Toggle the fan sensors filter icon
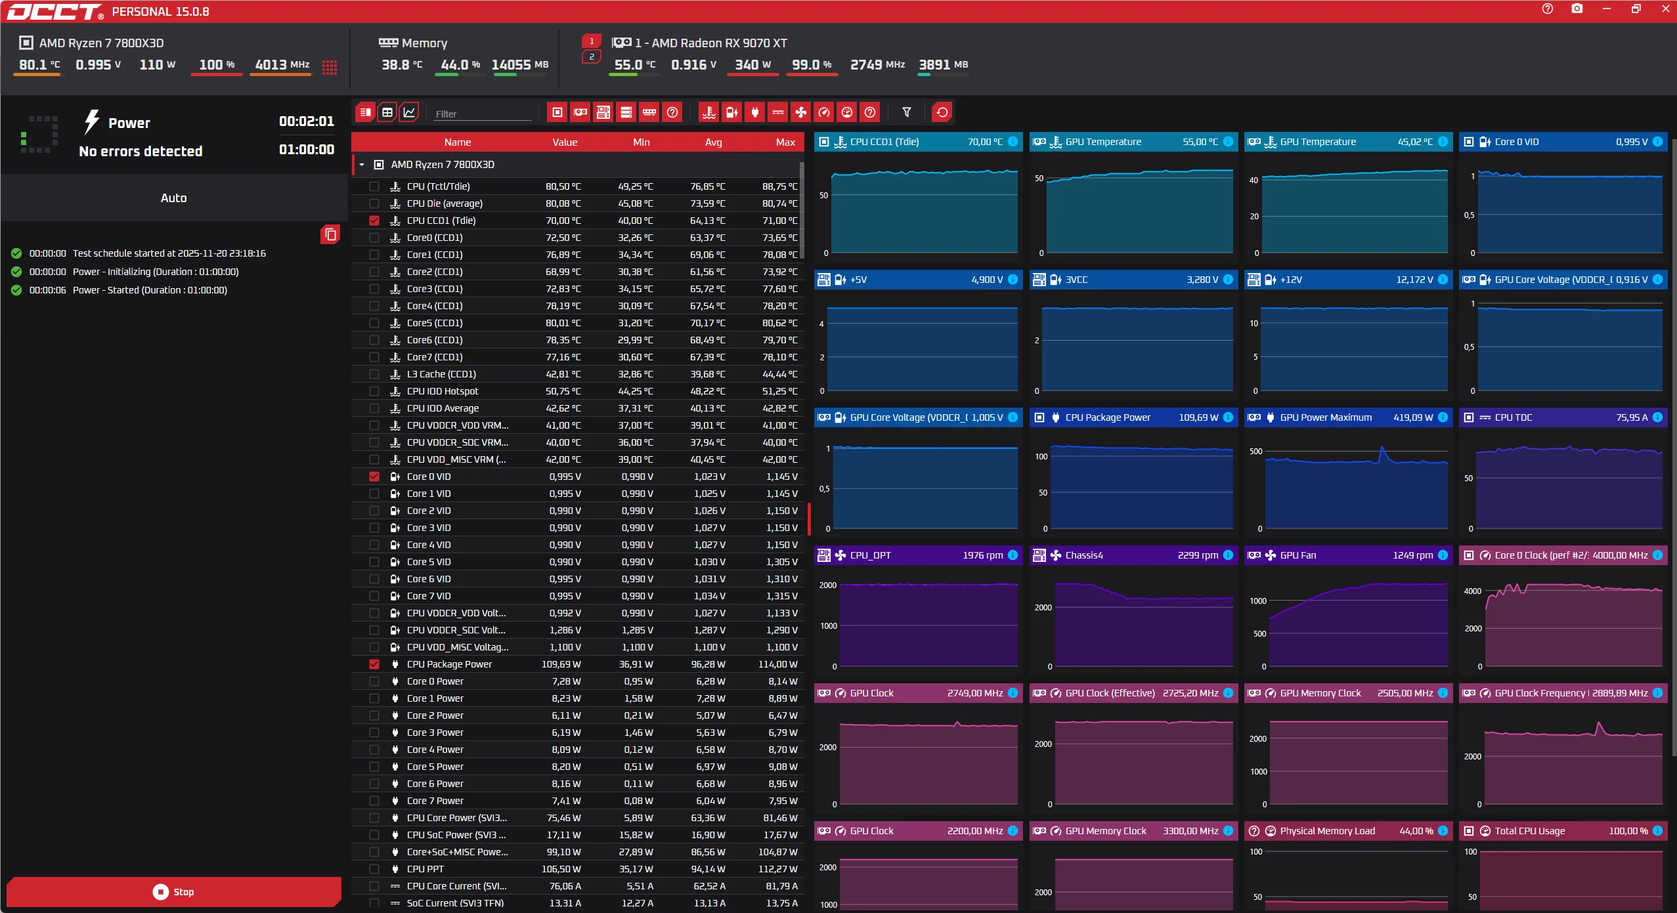 pyautogui.click(x=800, y=112)
